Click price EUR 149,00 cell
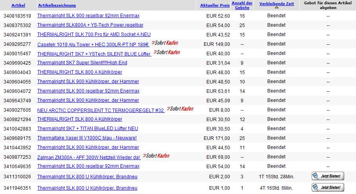 click(217, 44)
